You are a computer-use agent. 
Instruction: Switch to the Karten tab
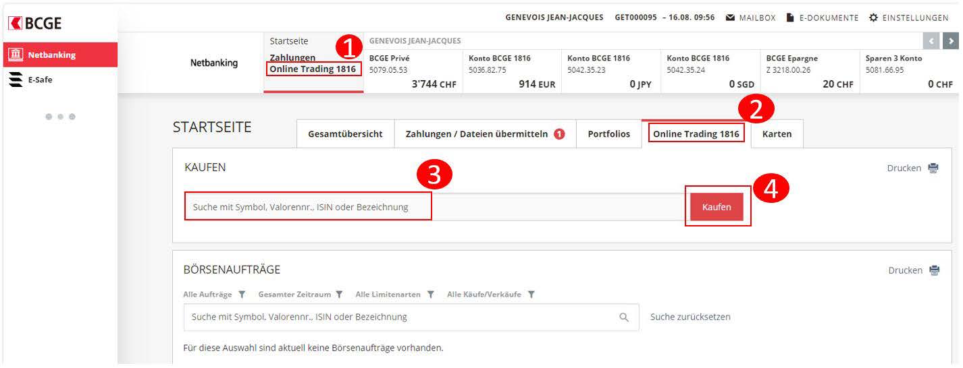pos(777,133)
